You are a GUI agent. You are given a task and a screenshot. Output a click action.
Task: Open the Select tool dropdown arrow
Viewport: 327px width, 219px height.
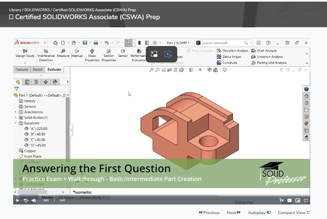pos(134,43)
